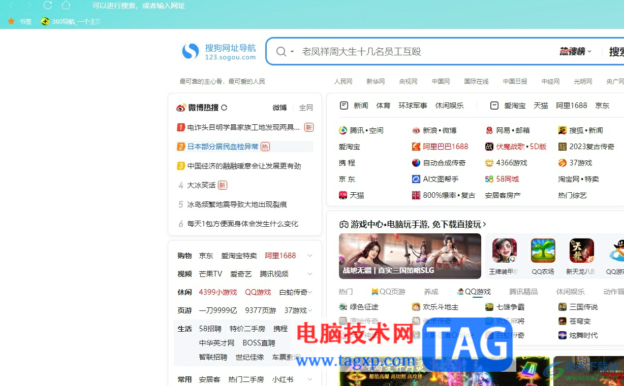Open the 欢乐斗地主 game link

(x=441, y=307)
